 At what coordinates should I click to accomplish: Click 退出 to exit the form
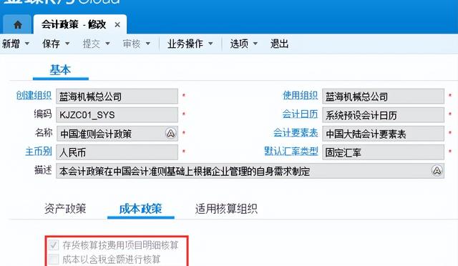tap(279, 44)
